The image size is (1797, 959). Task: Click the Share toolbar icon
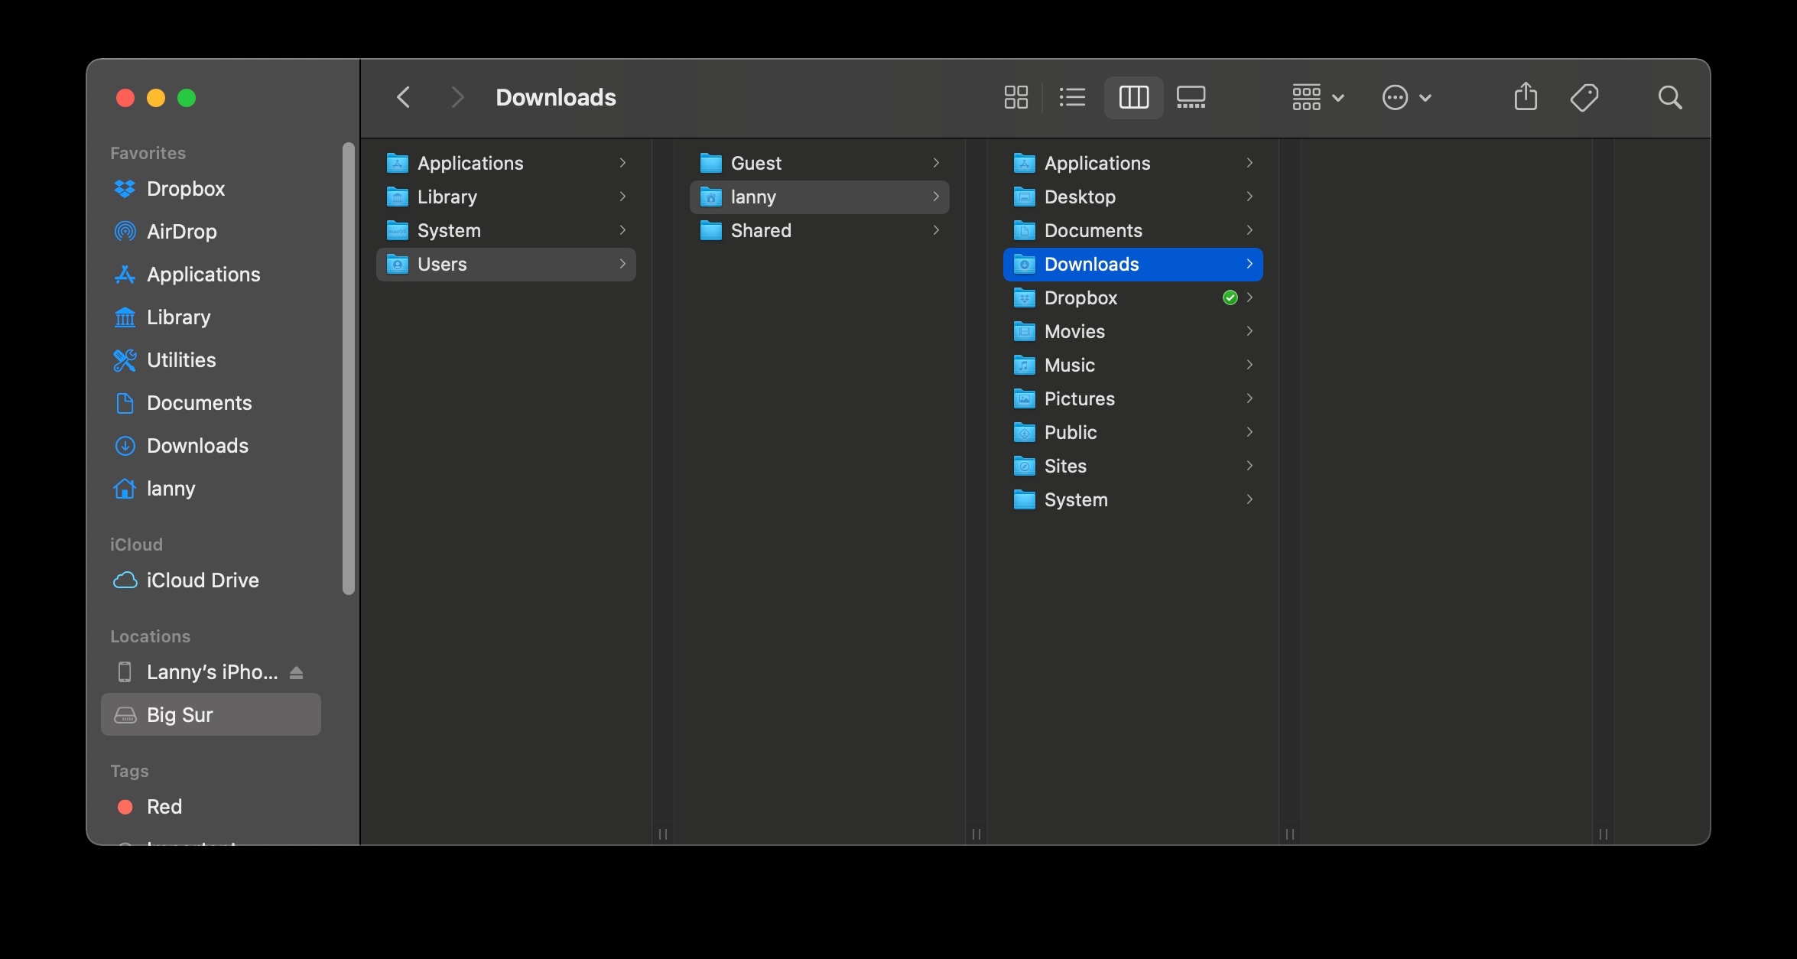1526,97
